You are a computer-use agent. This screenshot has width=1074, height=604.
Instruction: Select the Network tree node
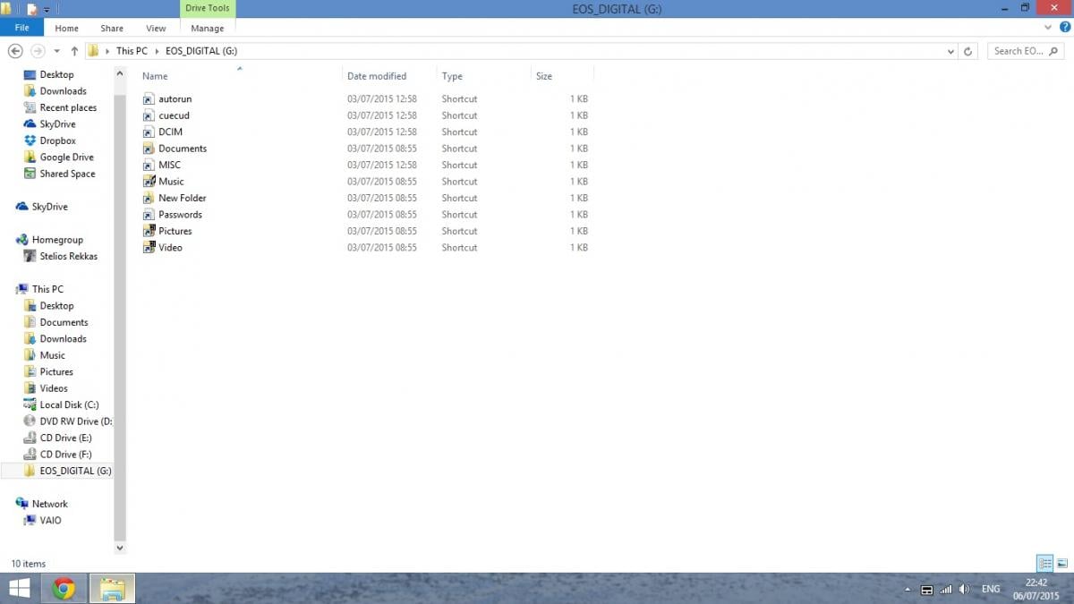[x=42, y=504]
